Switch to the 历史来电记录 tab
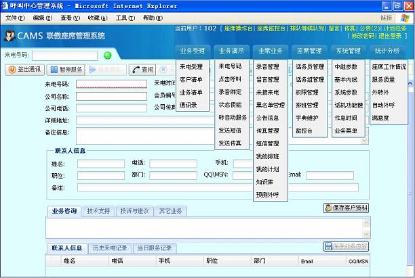The image size is (415, 278). pos(109,248)
